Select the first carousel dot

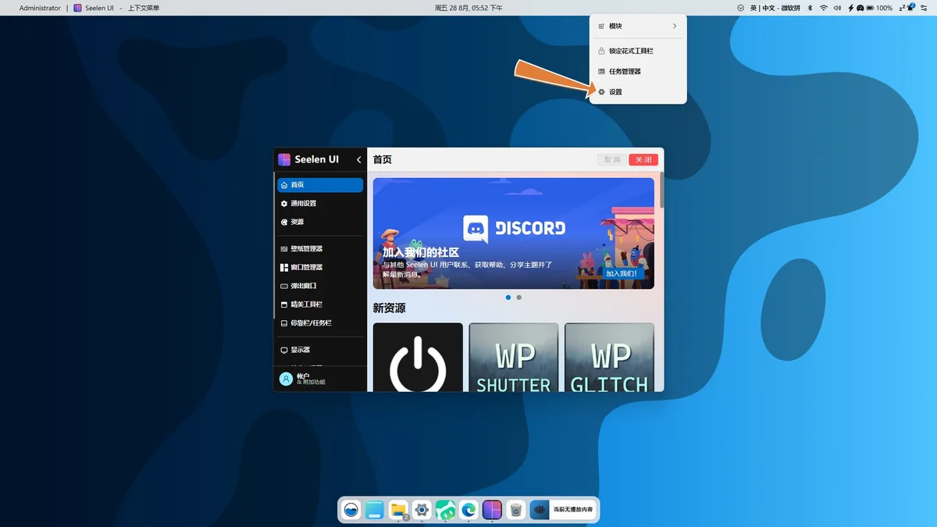(508, 297)
